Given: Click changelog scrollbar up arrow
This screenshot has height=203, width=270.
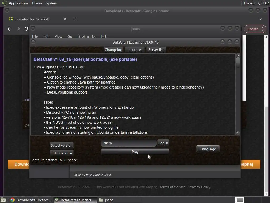Looking at the screenshot, I should coord(238,56).
